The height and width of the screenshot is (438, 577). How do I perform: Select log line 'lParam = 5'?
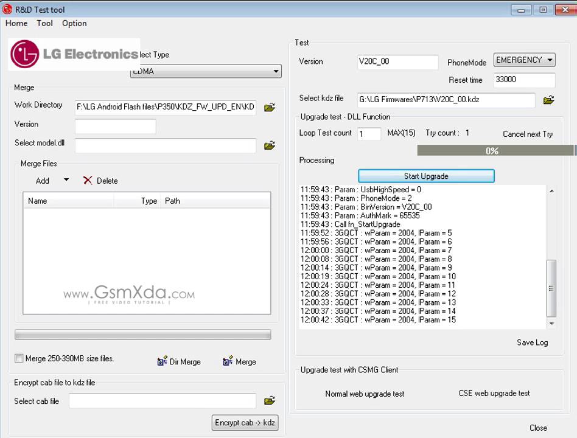[376, 233]
